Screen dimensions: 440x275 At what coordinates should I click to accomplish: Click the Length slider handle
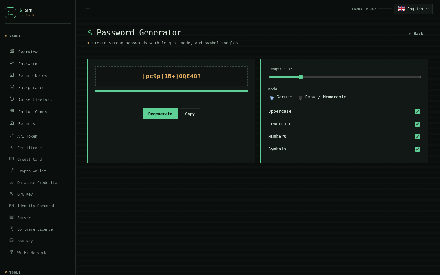[x=301, y=77]
